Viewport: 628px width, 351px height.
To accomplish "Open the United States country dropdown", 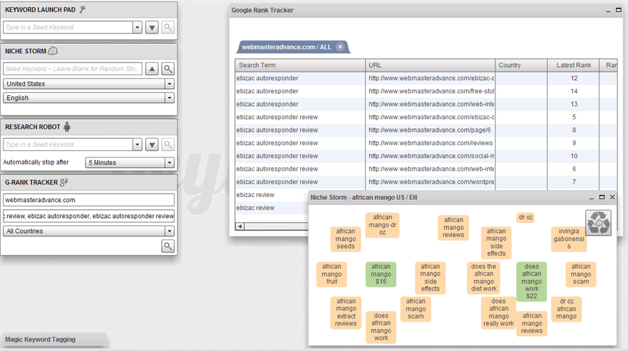I will [x=89, y=84].
